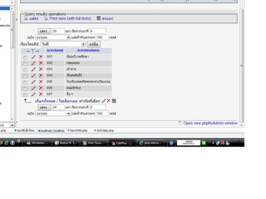Edit row 004 with pencil icon
This screenshot has height=199, width=266.
[34, 75]
